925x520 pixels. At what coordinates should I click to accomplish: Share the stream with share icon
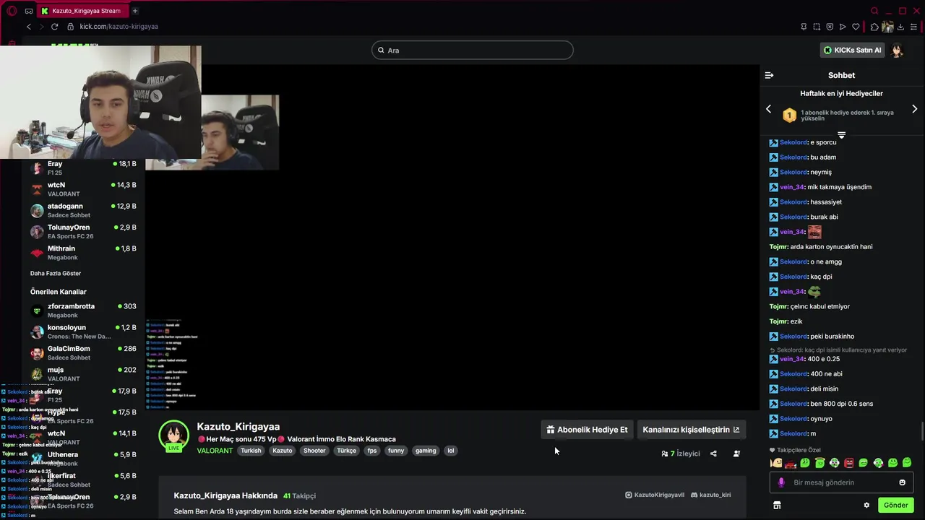click(713, 454)
